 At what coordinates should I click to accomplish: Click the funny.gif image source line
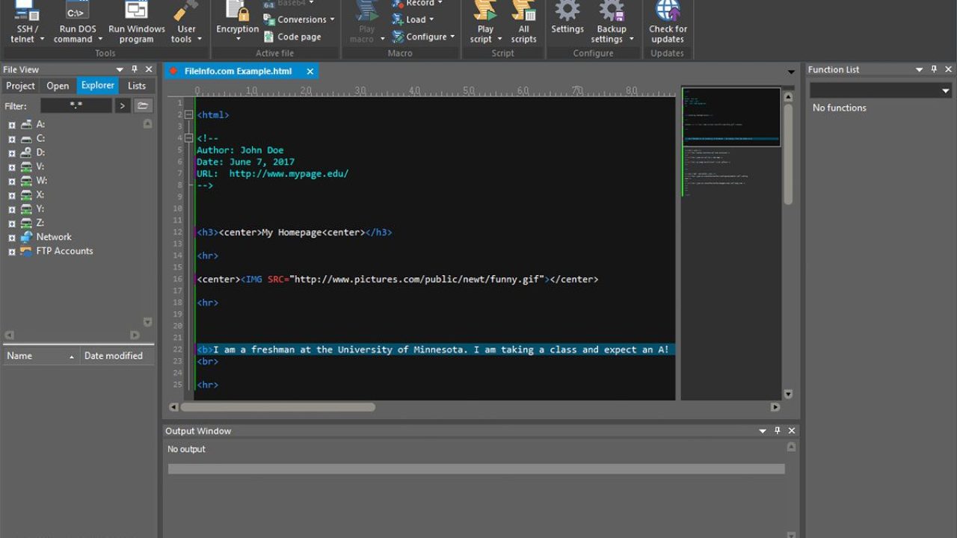coord(397,279)
